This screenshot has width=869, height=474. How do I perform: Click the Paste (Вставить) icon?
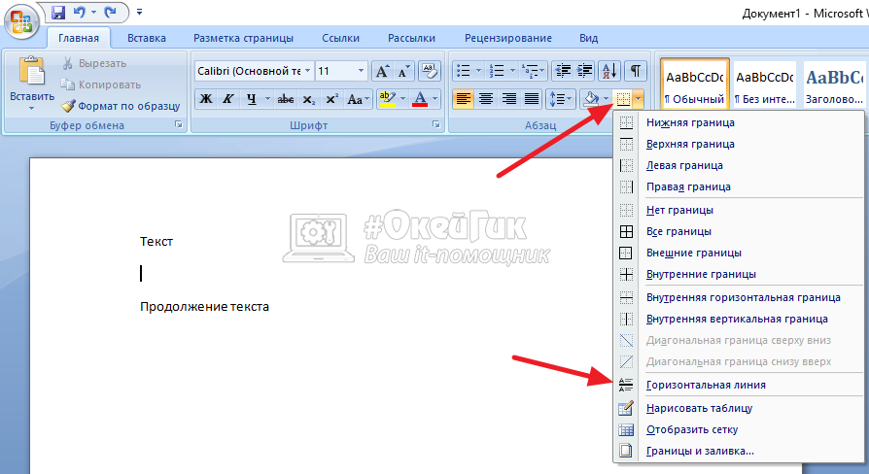point(31,72)
